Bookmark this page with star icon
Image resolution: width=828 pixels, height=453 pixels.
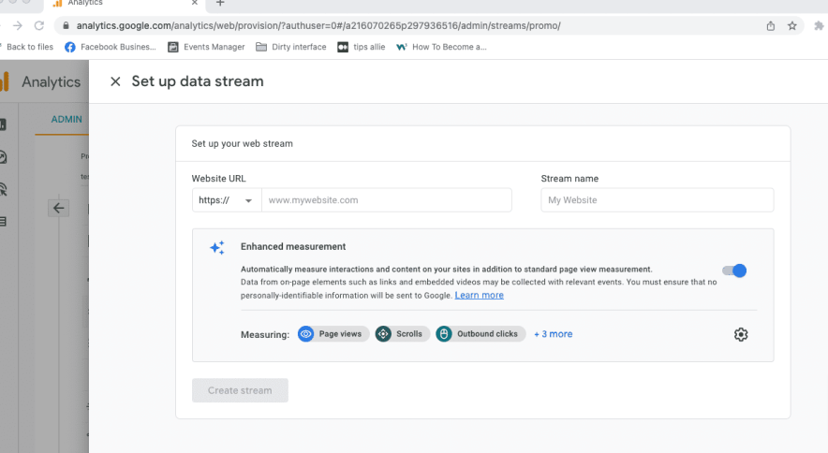(792, 25)
